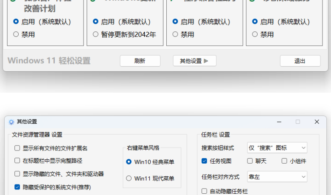This screenshot has width=331, height=195.
Task: Click the 其他设置 window title bar icon
Action: point(11,122)
